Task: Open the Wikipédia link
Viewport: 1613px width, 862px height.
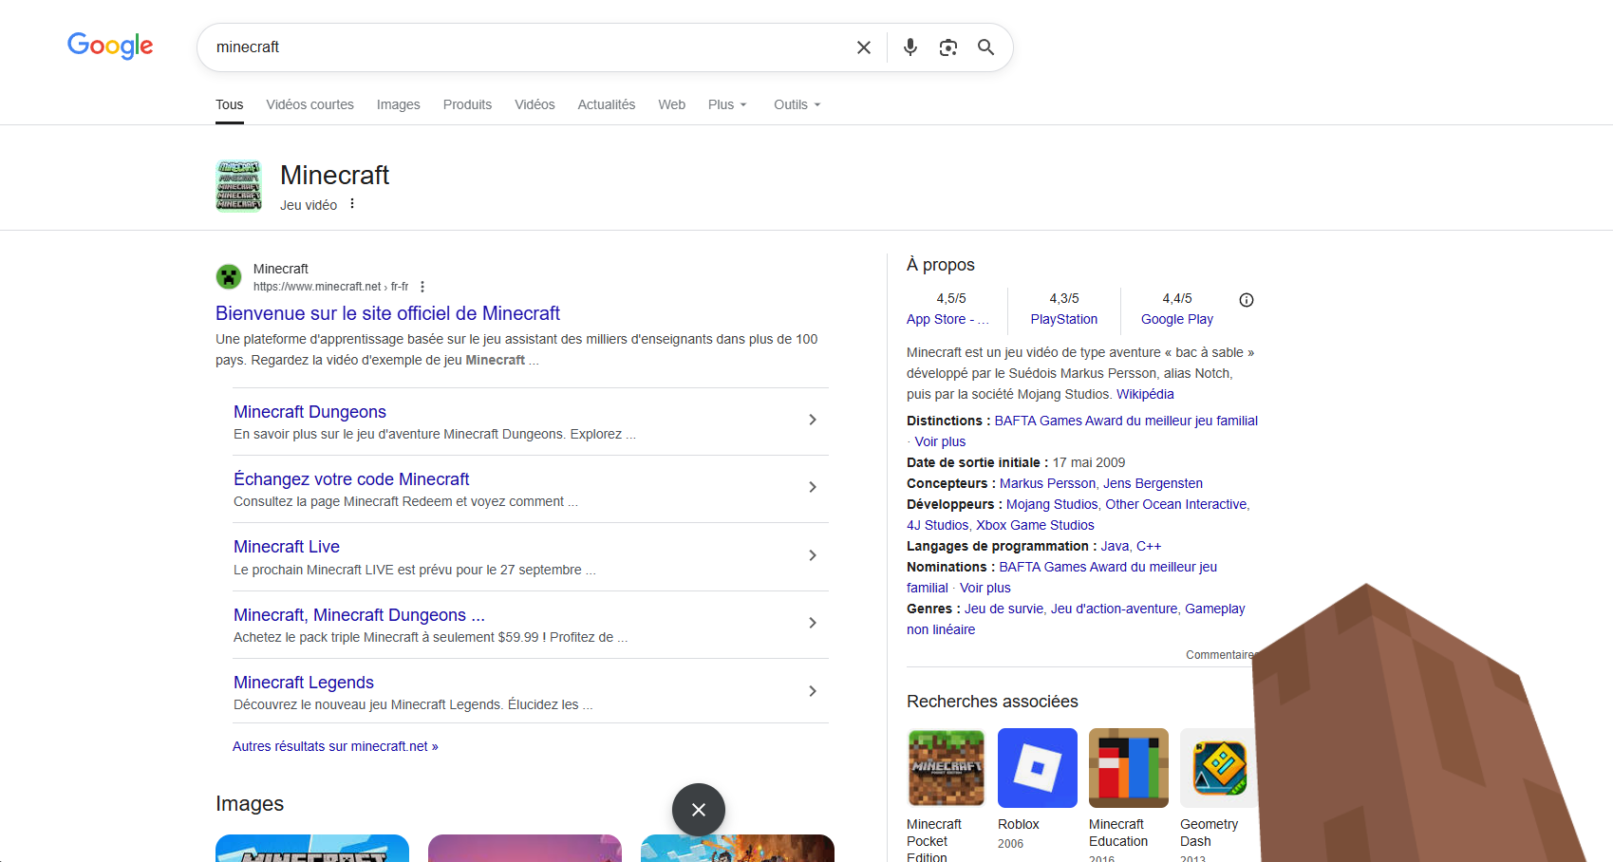Action: (x=1144, y=394)
